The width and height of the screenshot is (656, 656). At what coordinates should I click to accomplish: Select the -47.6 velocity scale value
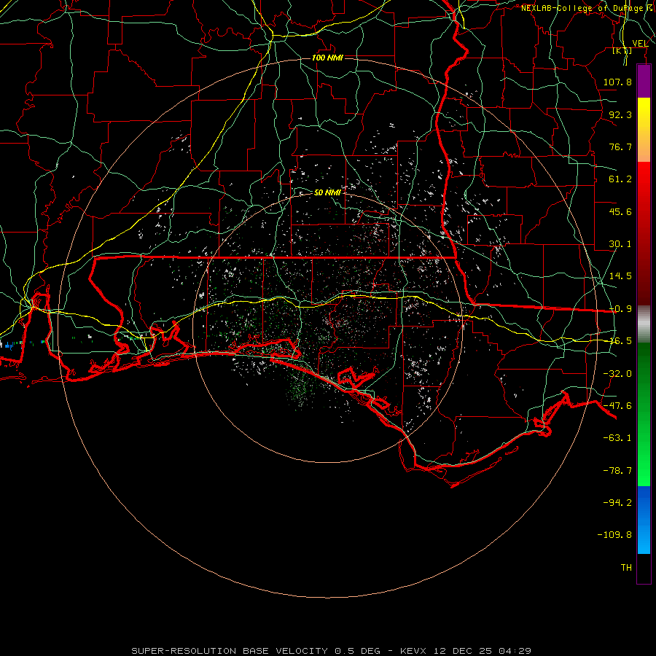[x=617, y=406]
